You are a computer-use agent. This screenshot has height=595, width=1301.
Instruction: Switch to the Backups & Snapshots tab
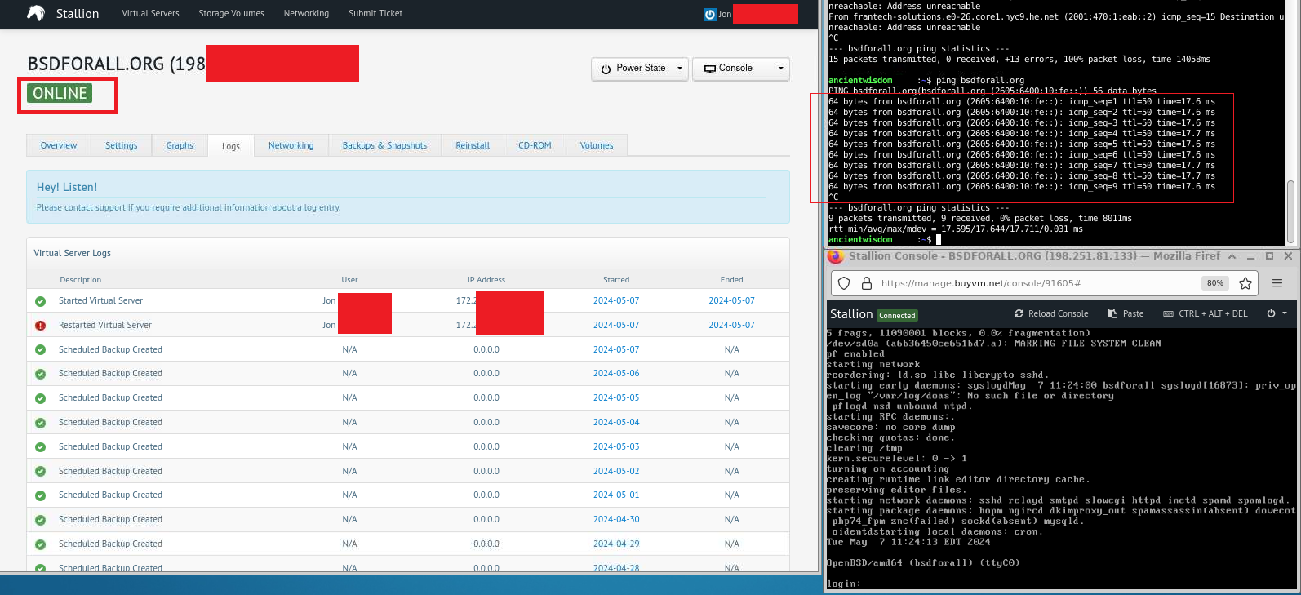384,146
